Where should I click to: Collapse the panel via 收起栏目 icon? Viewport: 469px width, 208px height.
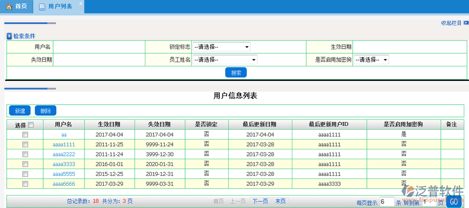(x=465, y=23)
